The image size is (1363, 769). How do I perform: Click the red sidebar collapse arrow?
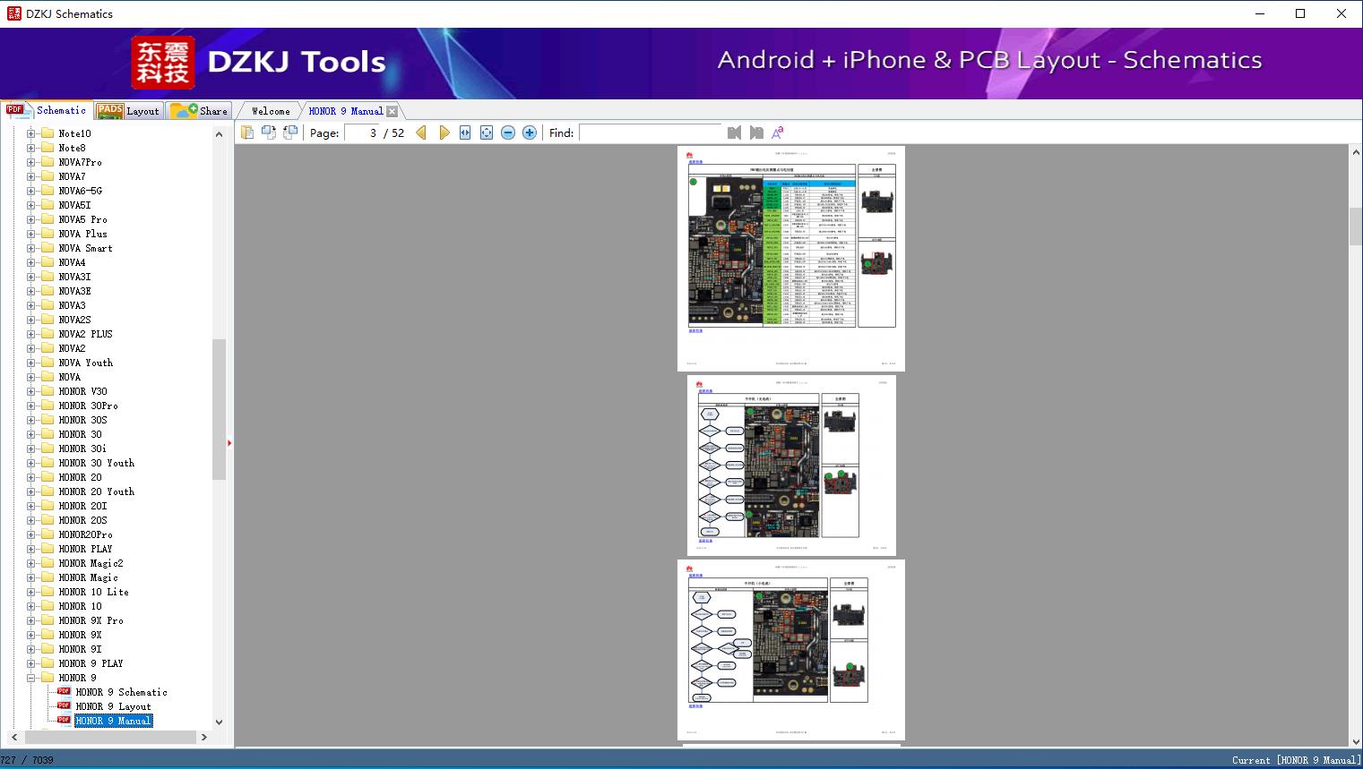pyautogui.click(x=229, y=443)
